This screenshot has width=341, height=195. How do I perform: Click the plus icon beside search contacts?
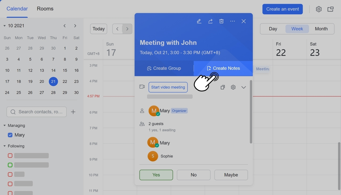[73, 112]
